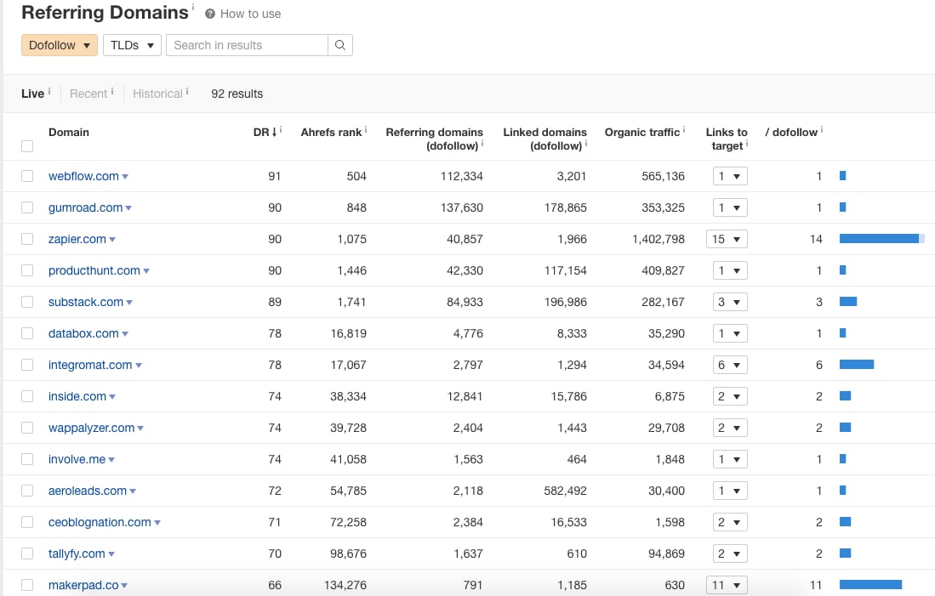Image resolution: width=935 pixels, height=596 pixels.
Task: Switch to the Historical tab
Action: click(x=157, y=94)
